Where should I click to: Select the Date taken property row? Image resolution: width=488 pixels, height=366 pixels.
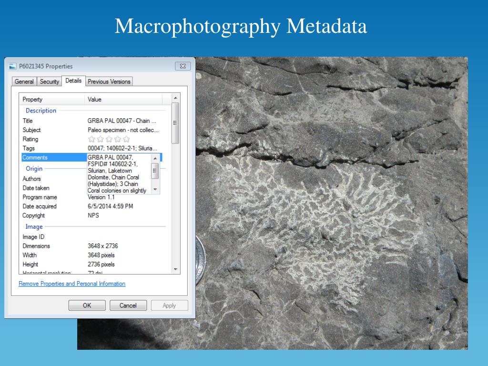click(36, 188)
